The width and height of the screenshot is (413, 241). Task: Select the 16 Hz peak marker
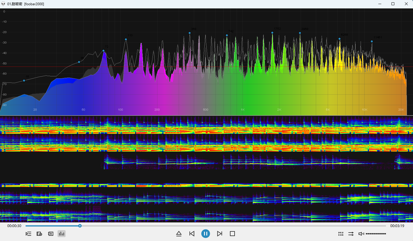[24, 80]
